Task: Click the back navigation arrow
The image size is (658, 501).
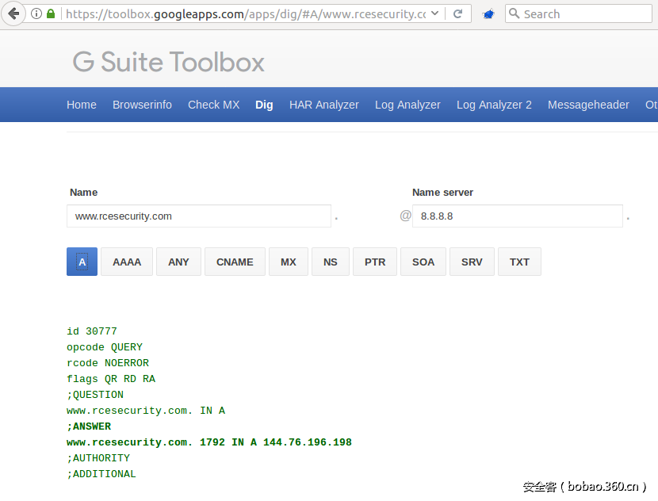Action: (x=13, y=13)
